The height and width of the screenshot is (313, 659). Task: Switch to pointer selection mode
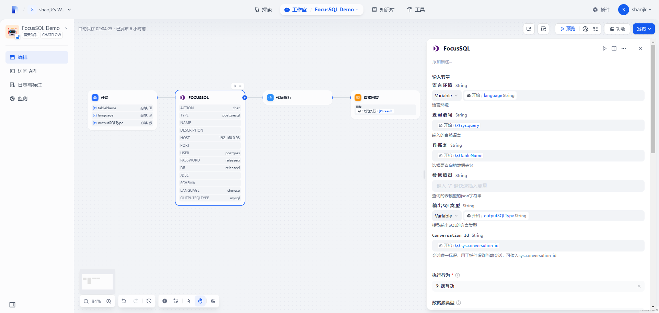click(x=189, y=301)
